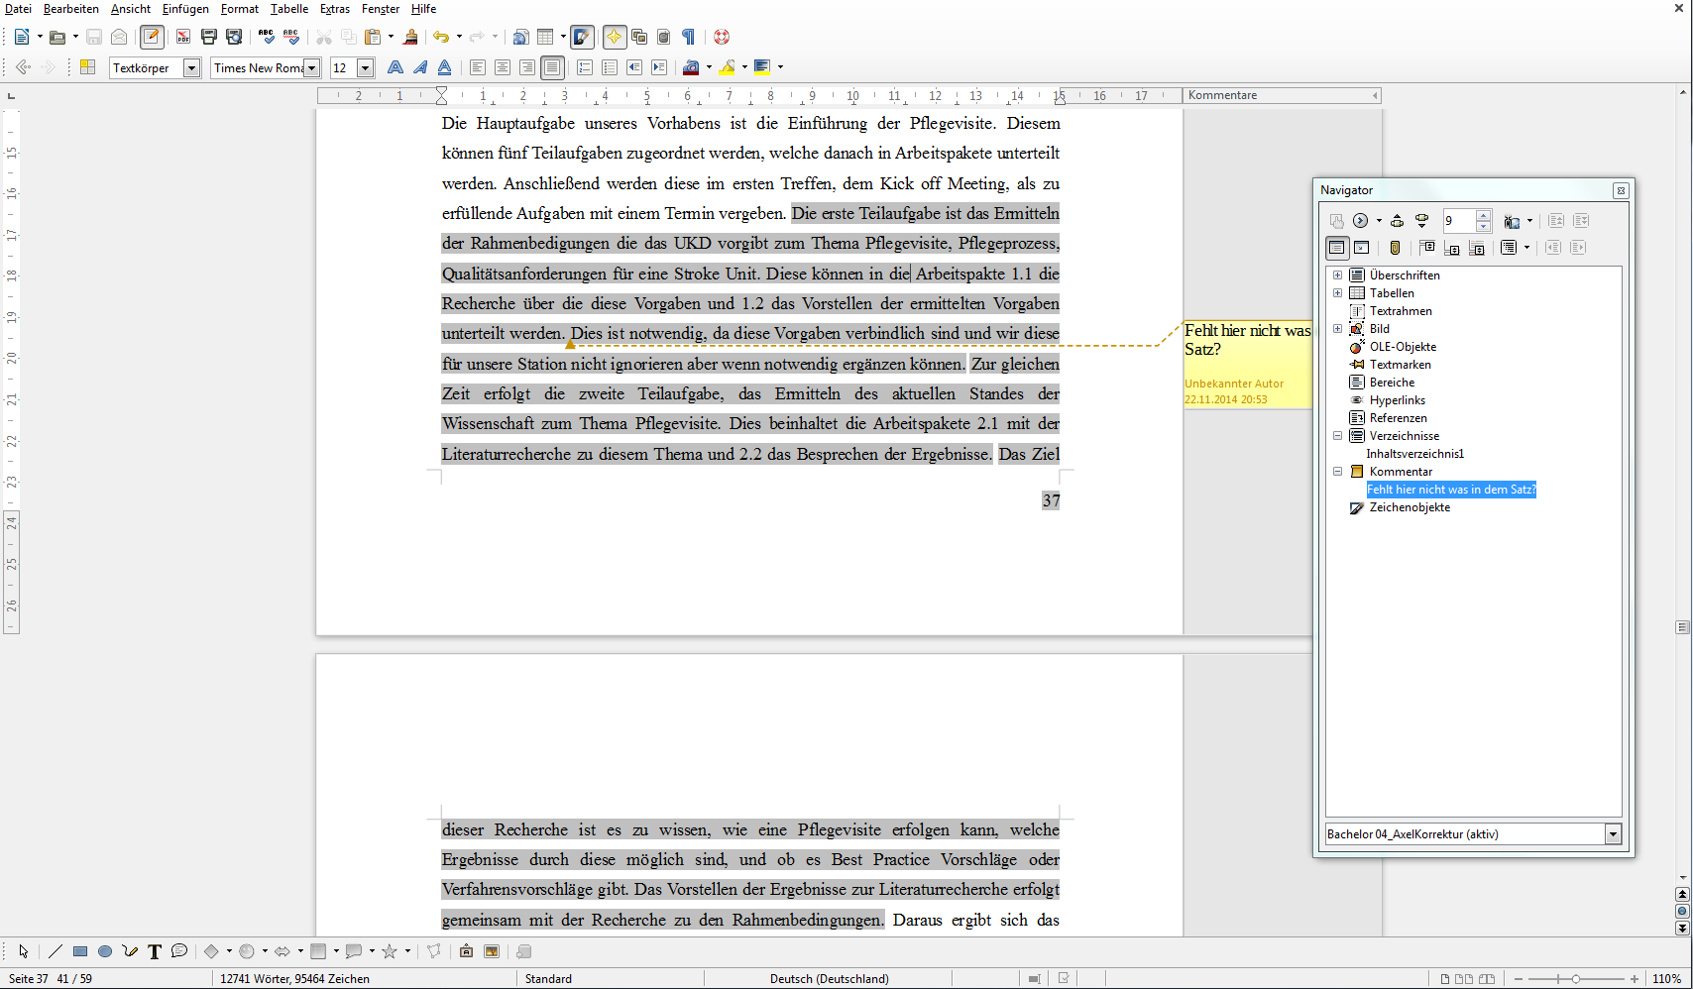Select the Line drawing tool
Screen dimensions: 1693x989
(x=56, y=951)
